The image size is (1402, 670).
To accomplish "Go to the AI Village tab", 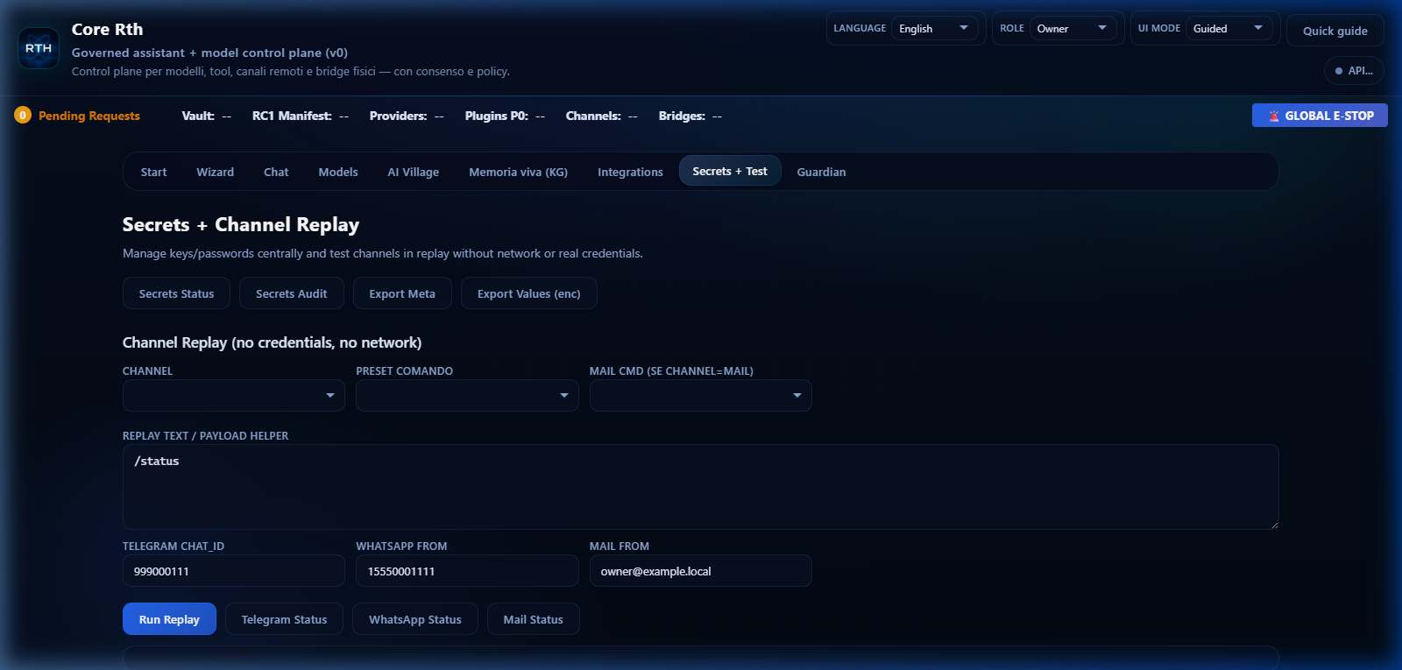I will [414, 172].
